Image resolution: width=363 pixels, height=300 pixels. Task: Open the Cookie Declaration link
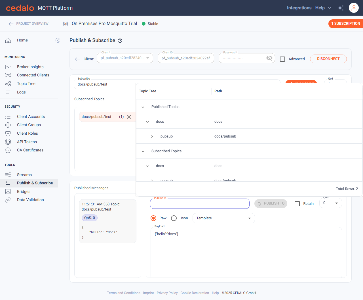tap(195, 293)
